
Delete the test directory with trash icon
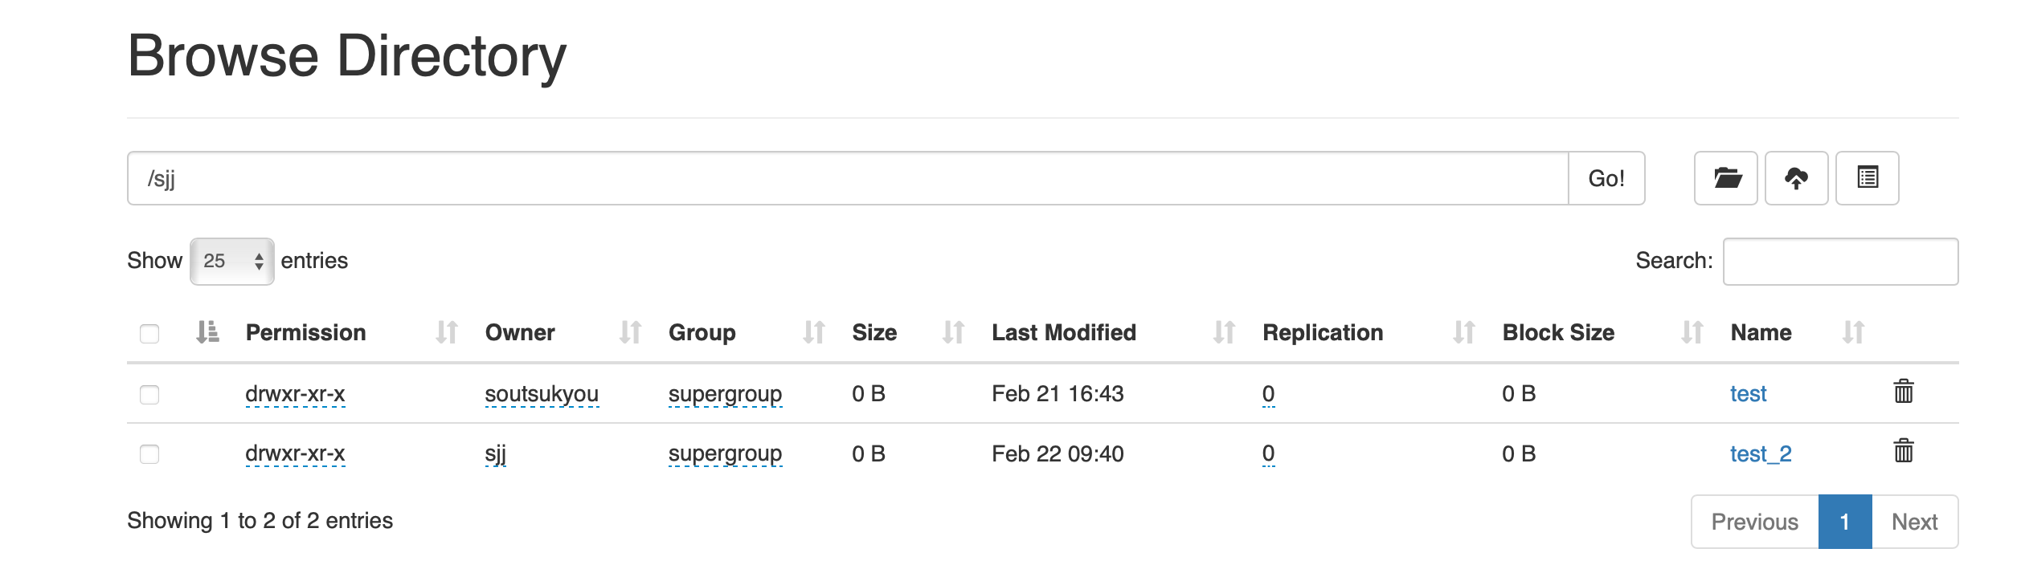tap(1903, 392)
